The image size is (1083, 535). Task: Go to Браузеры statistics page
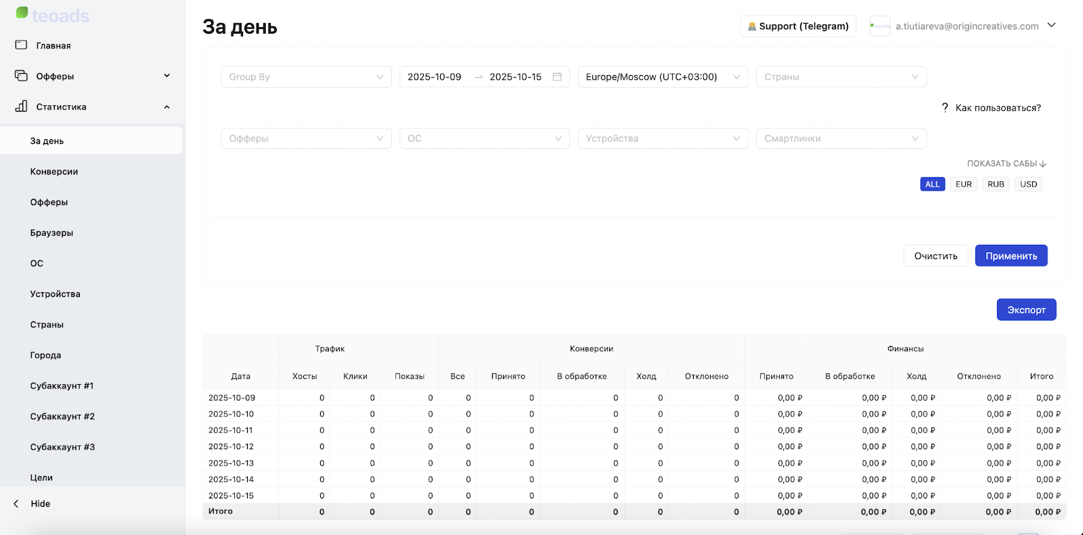pos(51,233)
